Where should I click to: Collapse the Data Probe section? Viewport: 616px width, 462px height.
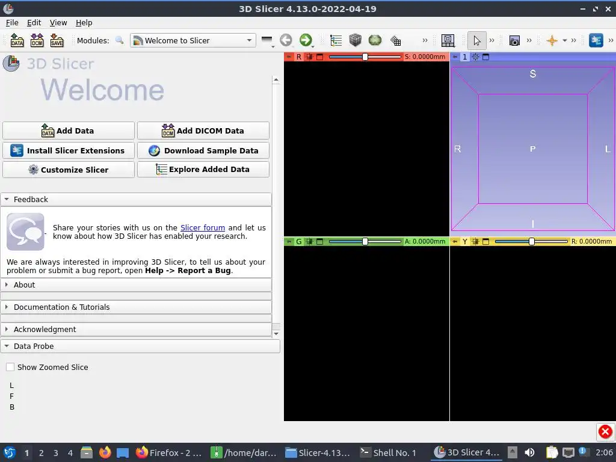[x=140, y=346]
